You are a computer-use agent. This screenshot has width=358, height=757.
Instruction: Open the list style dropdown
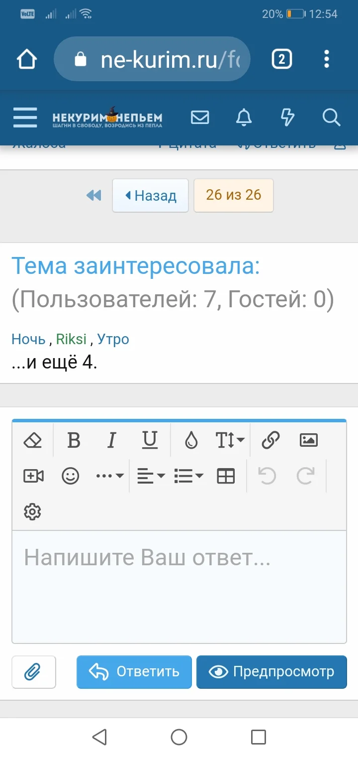pos(188,476)
